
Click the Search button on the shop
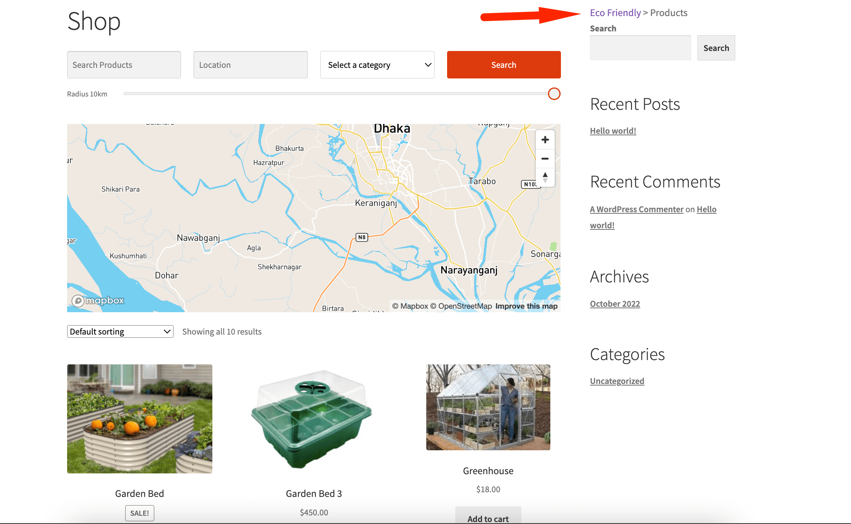(x=503, y=64)
